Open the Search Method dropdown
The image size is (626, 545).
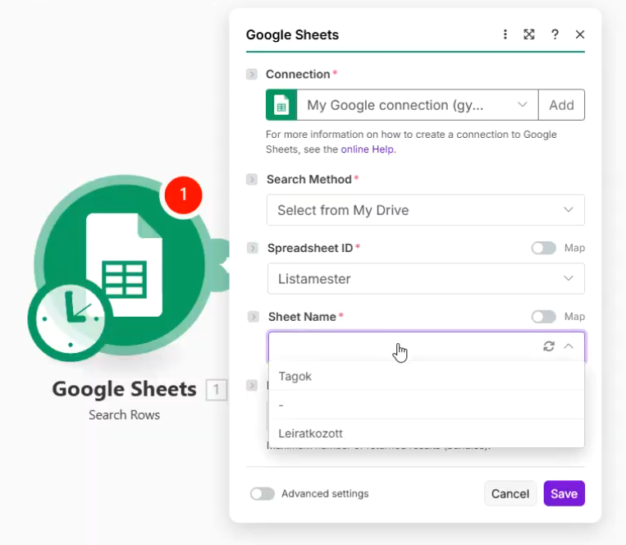425,210
